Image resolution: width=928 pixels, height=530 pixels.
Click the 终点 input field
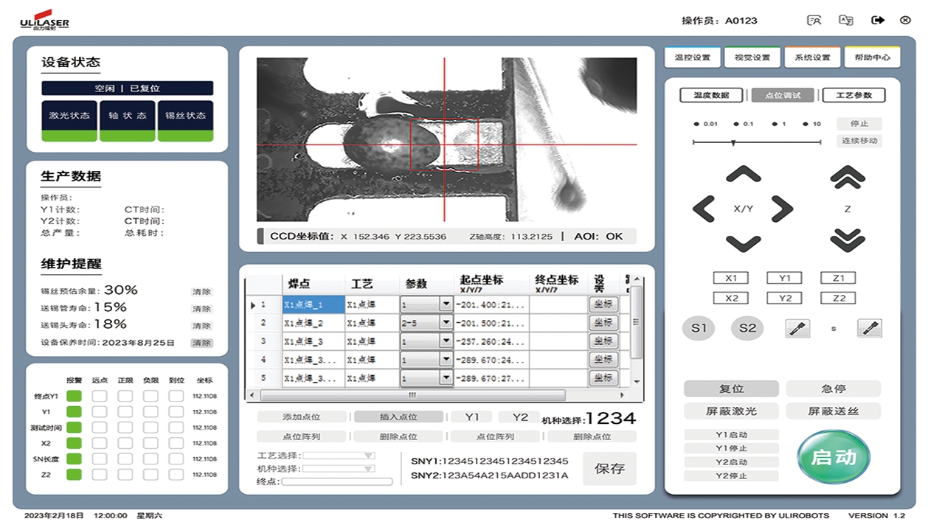pos(337,482)
